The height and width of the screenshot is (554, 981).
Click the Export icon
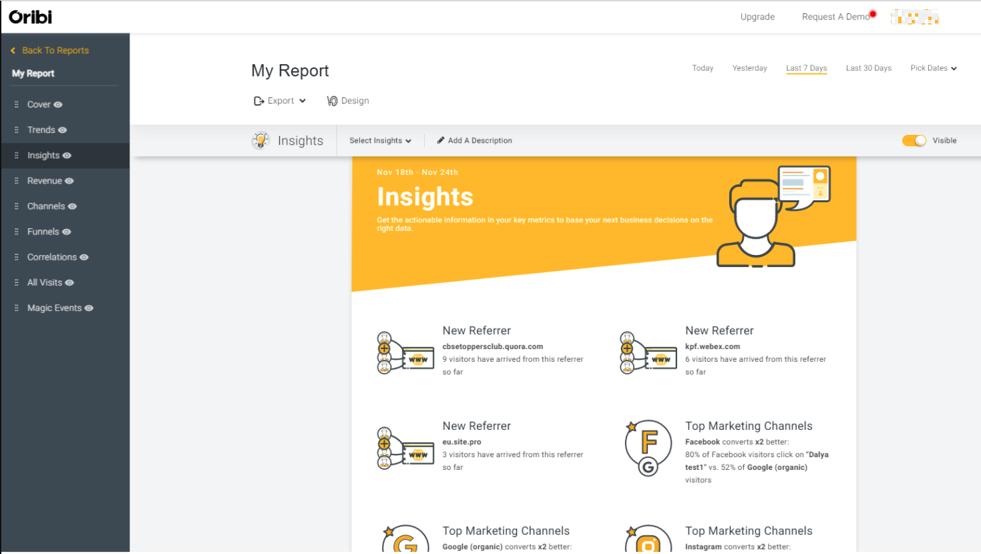[259, 101]
